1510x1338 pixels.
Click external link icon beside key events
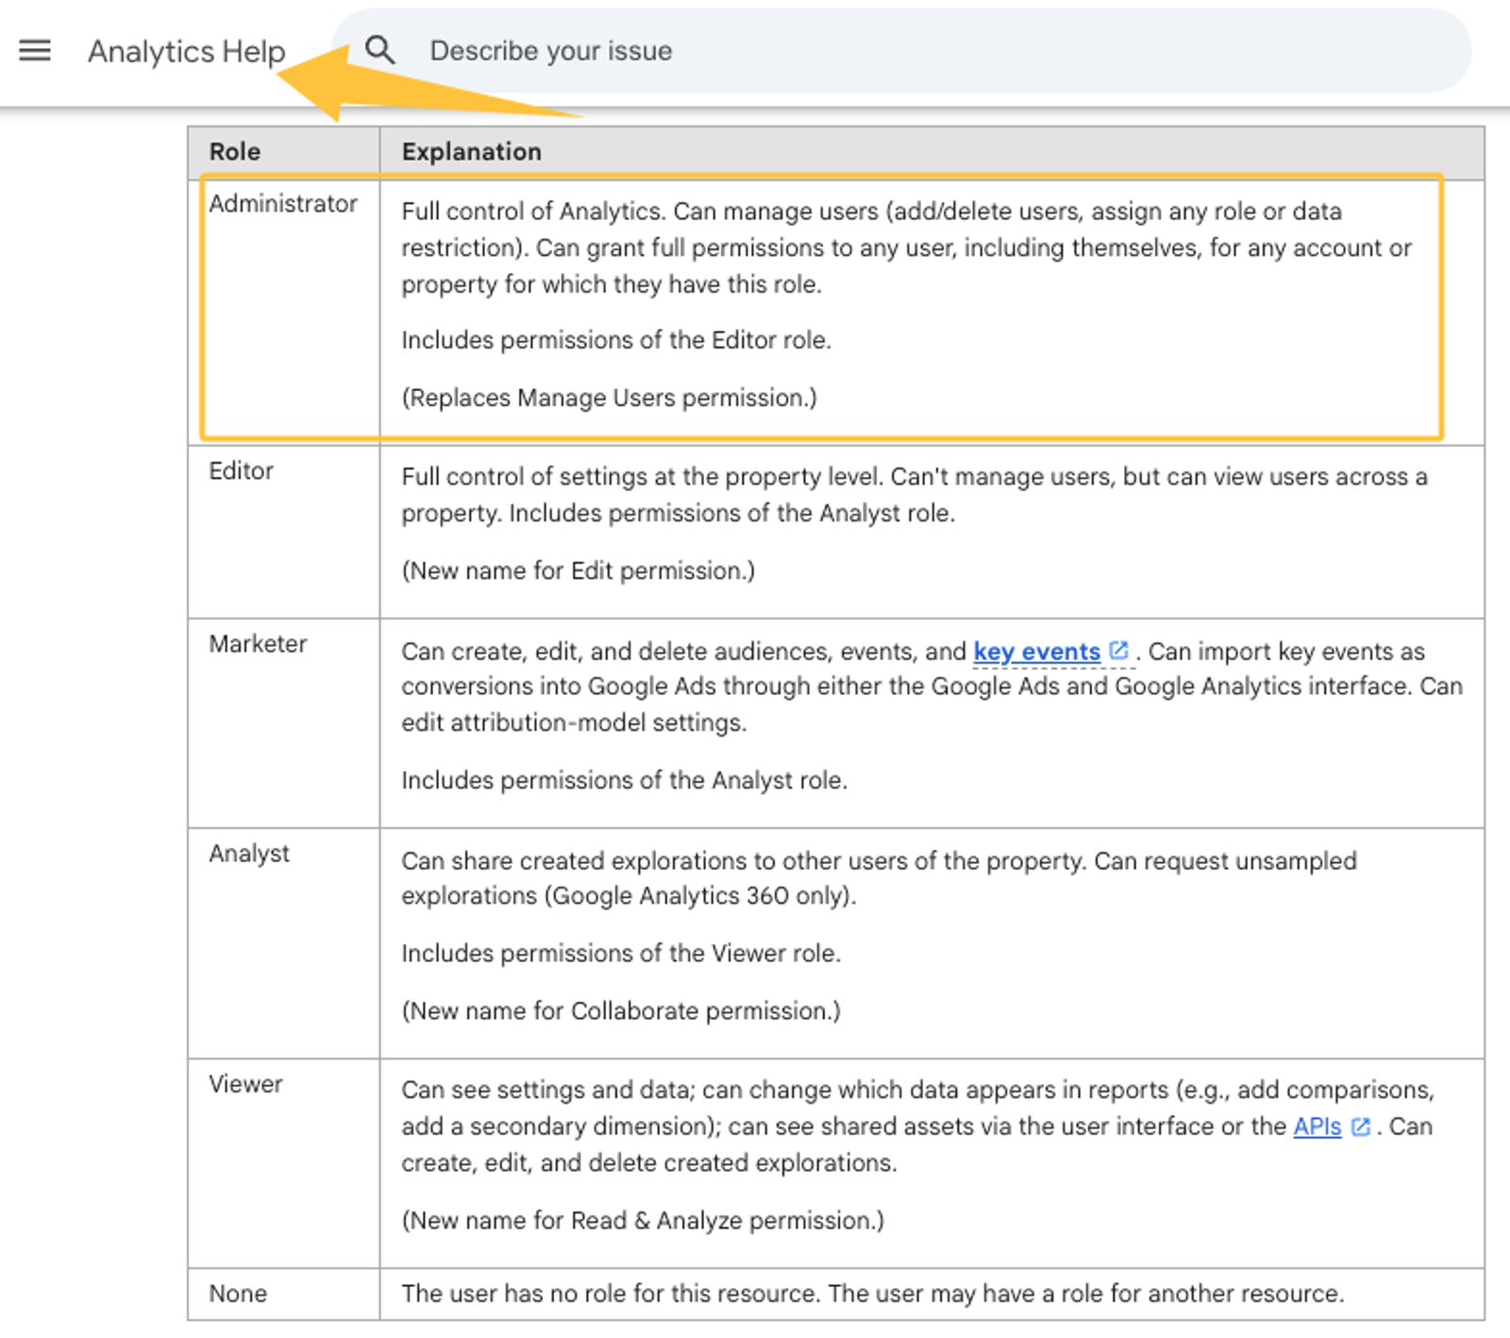coord(1118,651)
